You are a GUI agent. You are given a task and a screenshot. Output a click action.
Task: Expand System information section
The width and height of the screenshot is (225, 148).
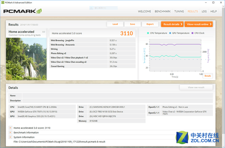tap(10, 137)
